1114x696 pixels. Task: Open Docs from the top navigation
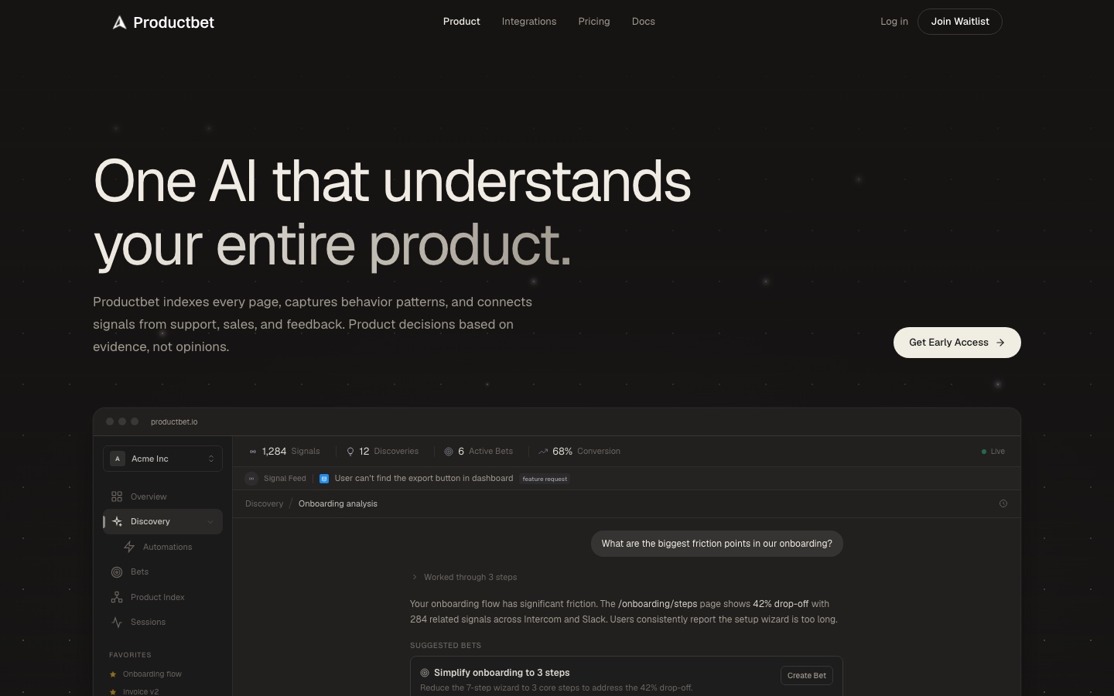pyautogui.click(x=644, y=22)
